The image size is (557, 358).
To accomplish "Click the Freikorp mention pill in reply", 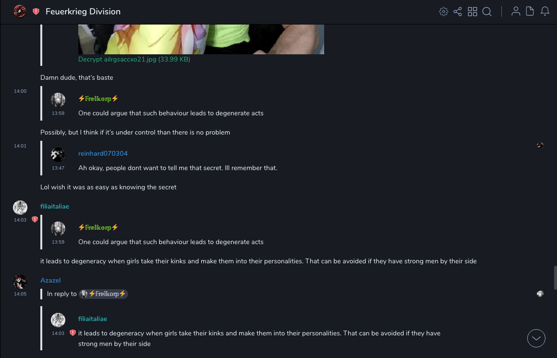I will (104, 294).
